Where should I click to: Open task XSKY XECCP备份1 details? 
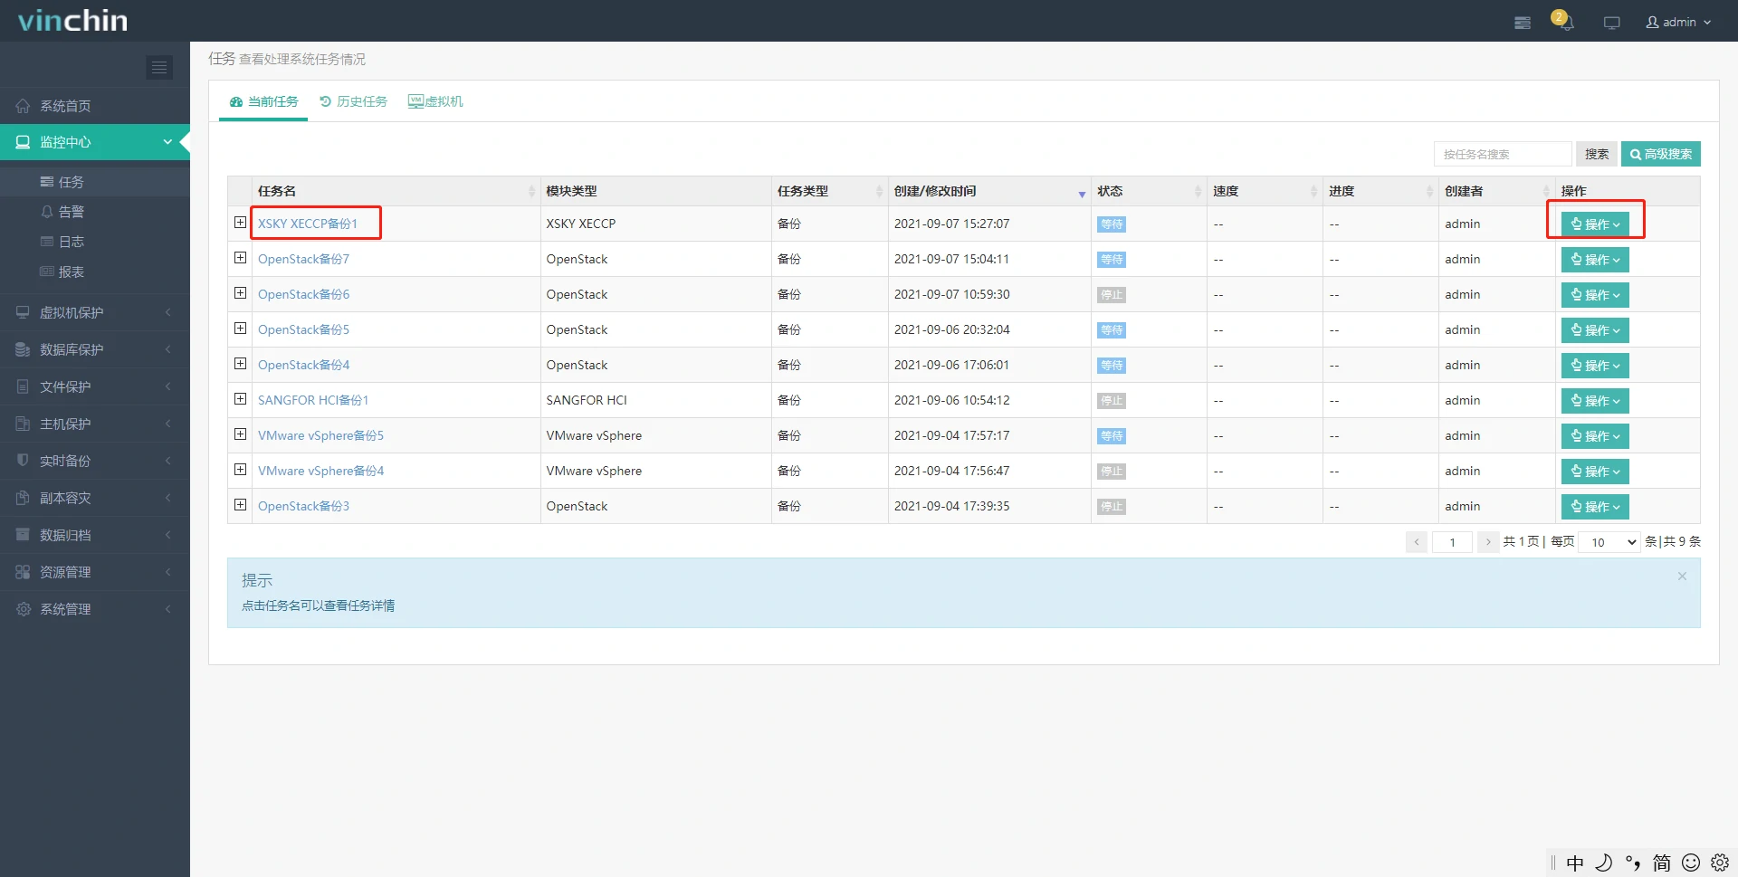click(308, 224)
